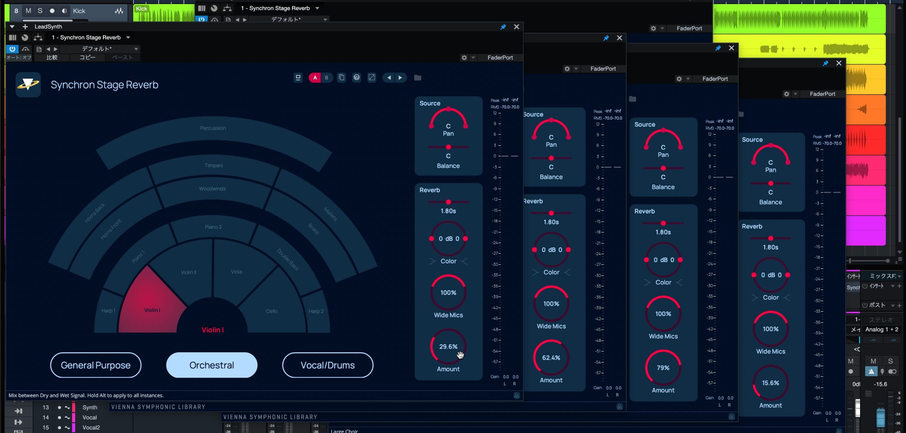Select General Purpose mode

pyautogui.click(x=96, y=365)
